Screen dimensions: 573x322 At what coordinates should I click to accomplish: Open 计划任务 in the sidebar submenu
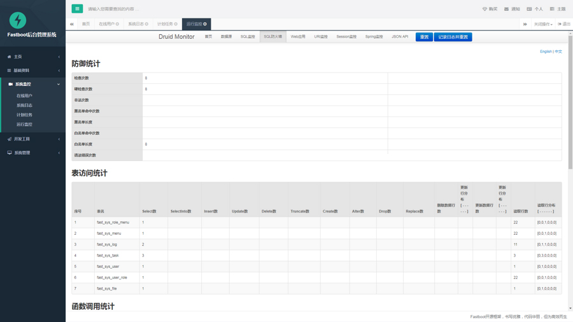[x=24, y=115]
